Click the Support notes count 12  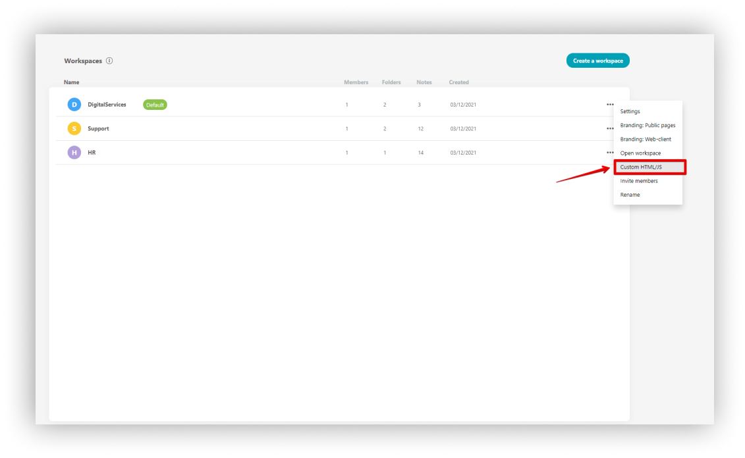[420, 128]
